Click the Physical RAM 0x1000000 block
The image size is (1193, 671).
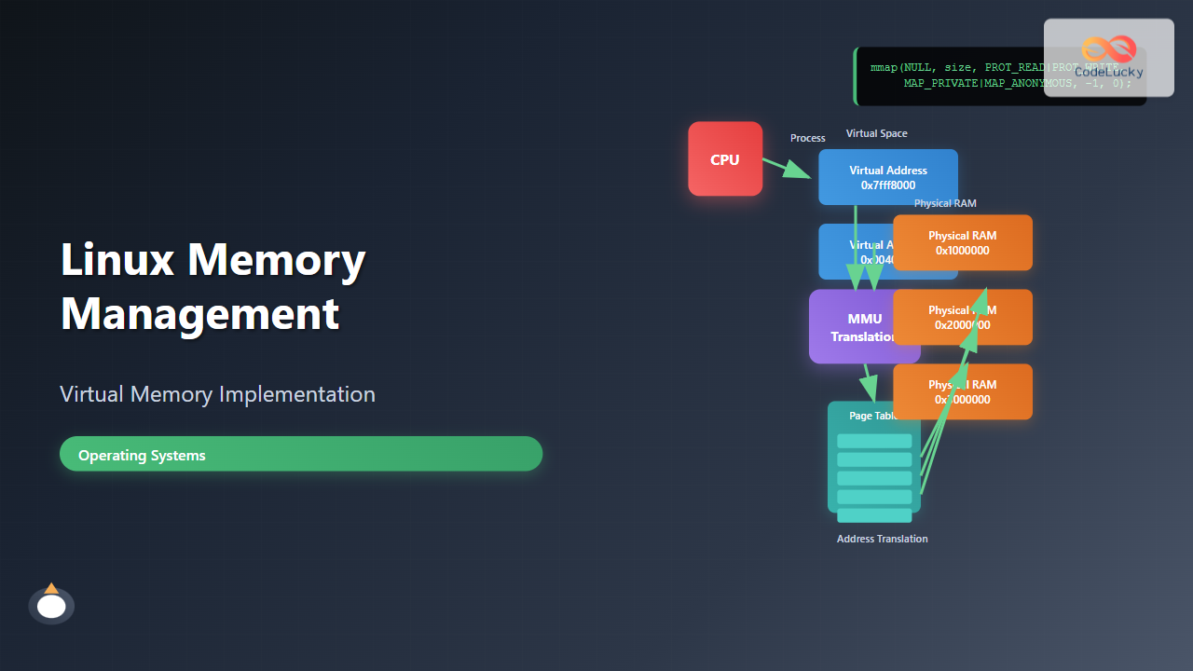click(962, 243)
